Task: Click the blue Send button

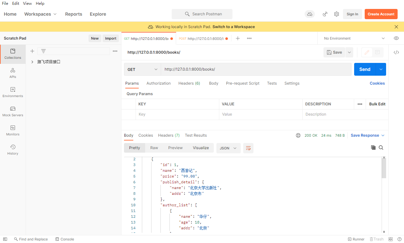Action: point(365,69)
